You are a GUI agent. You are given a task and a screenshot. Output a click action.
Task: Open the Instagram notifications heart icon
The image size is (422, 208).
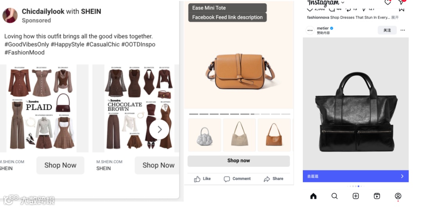tap(388, 2)
